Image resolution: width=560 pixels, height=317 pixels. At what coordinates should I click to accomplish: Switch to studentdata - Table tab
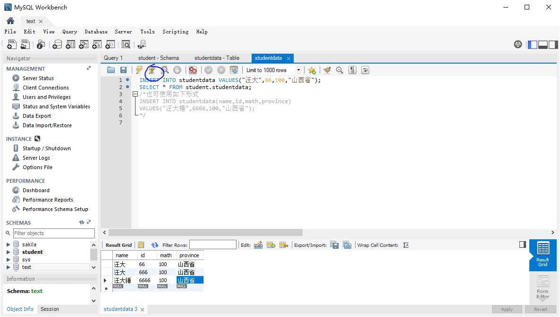coord(217,58)
